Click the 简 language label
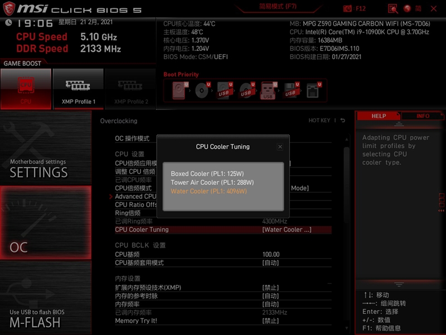 (x=418, y=8)
